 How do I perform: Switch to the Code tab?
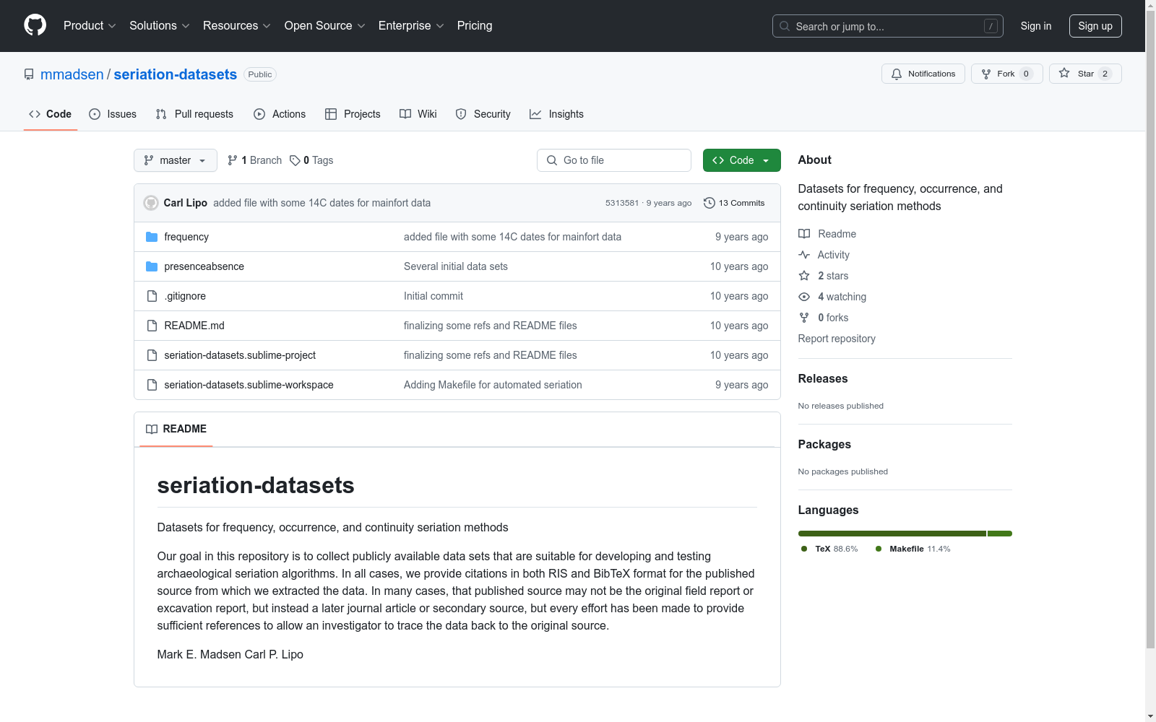tap(51, 114)
